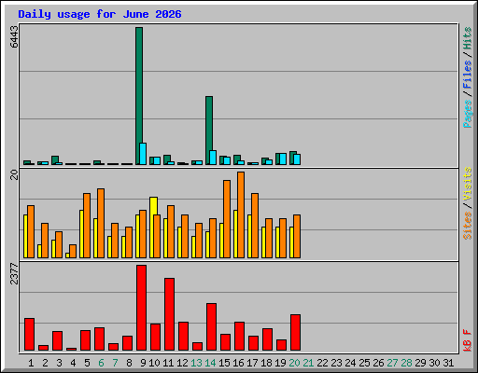The height and width of the screenshot is (373, 478).
Task: Click green weekend day label 28
Action: pyautogui.click(x=406, y=363)
